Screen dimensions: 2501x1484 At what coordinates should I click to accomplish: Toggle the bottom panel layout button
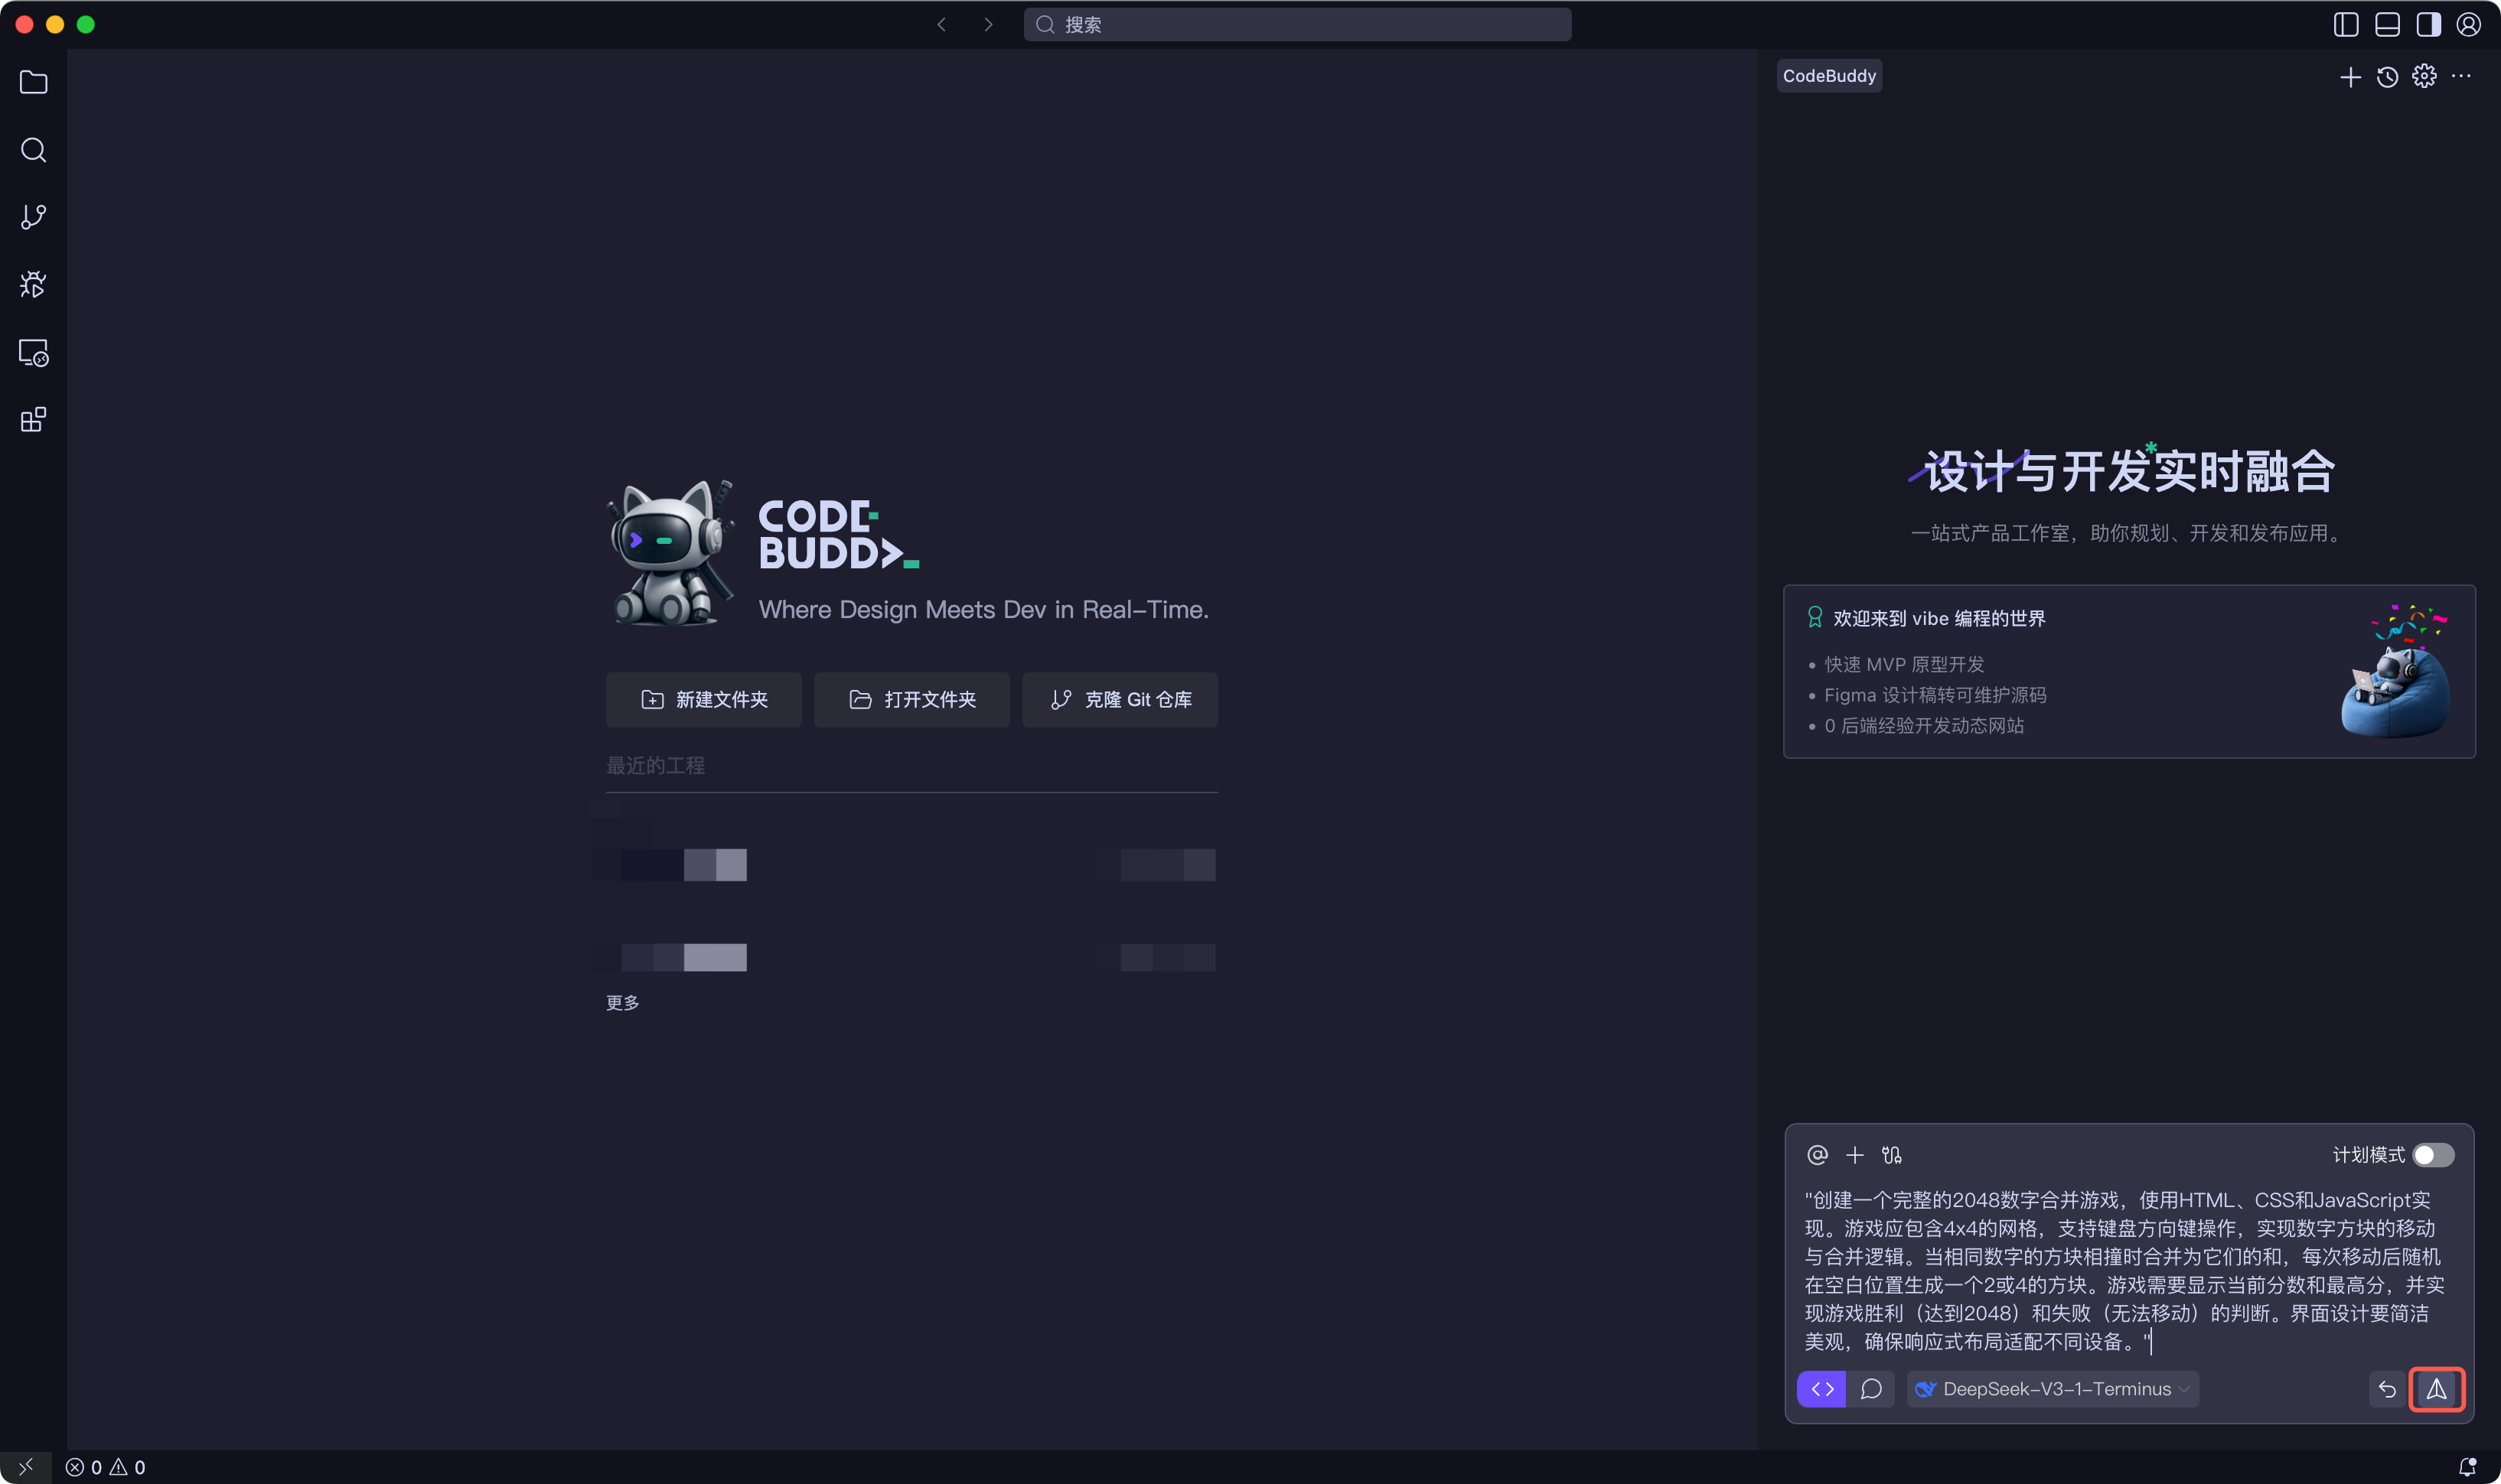[2387, 24]
